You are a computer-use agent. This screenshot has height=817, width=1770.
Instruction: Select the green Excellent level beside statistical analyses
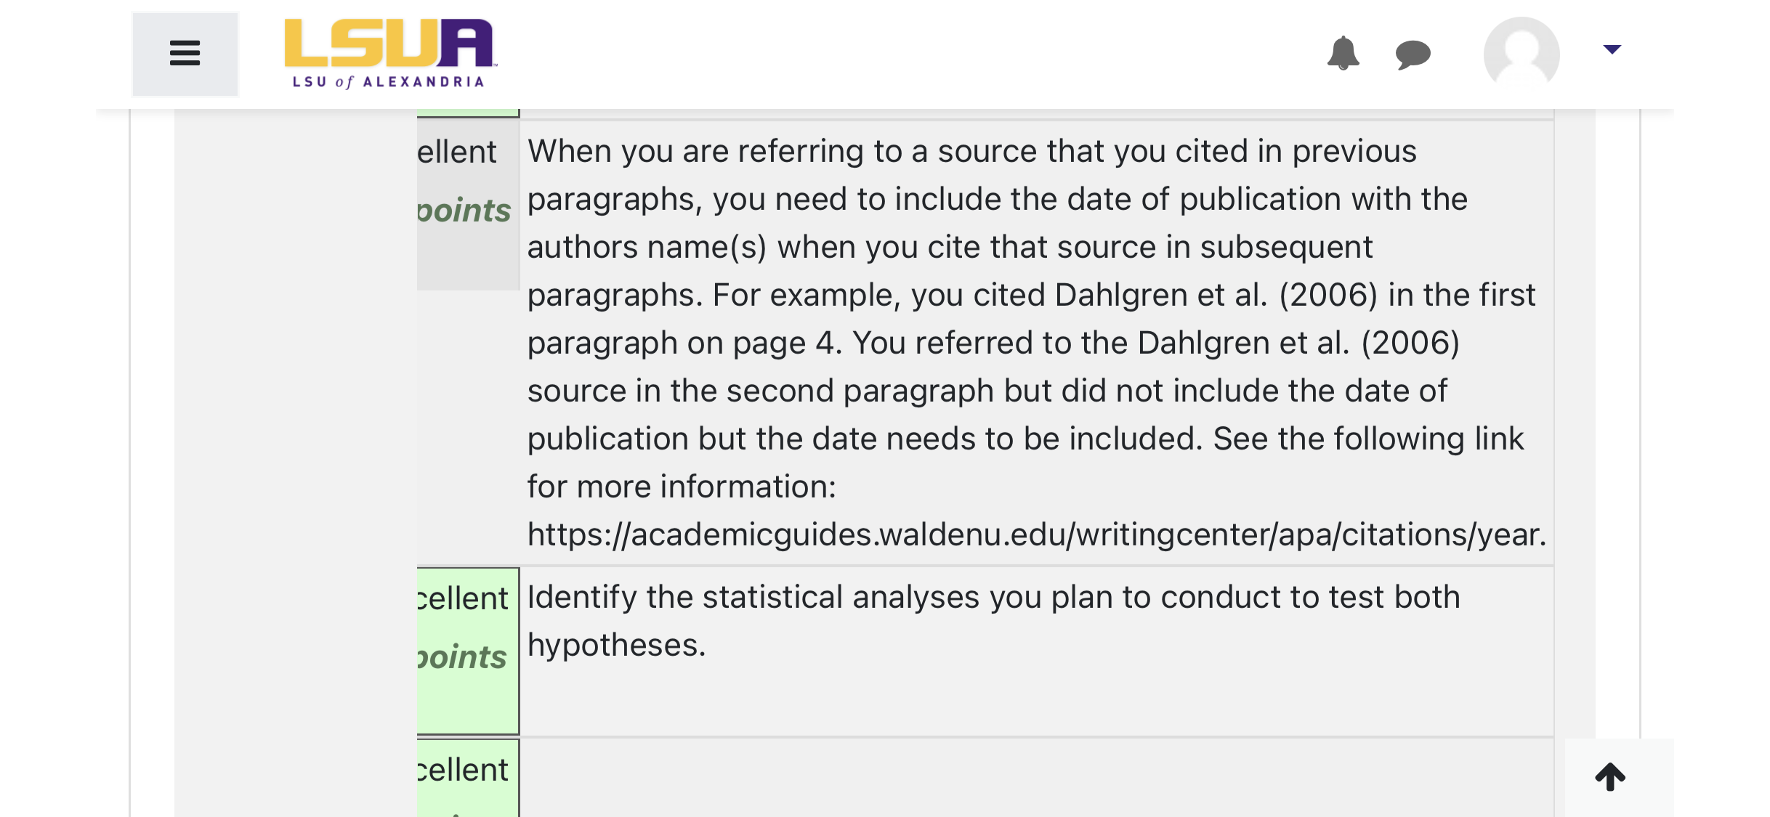468,651
